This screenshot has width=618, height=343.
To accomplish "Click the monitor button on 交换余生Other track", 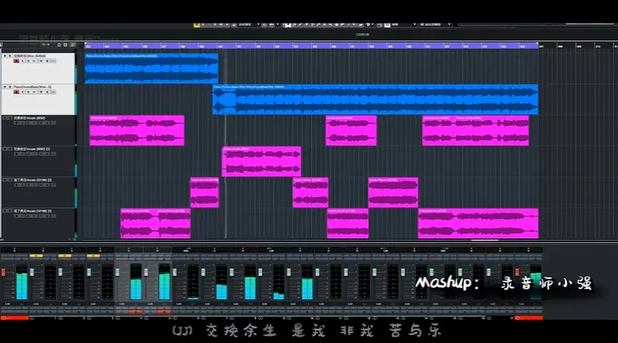I will click(x=21, y=61).
